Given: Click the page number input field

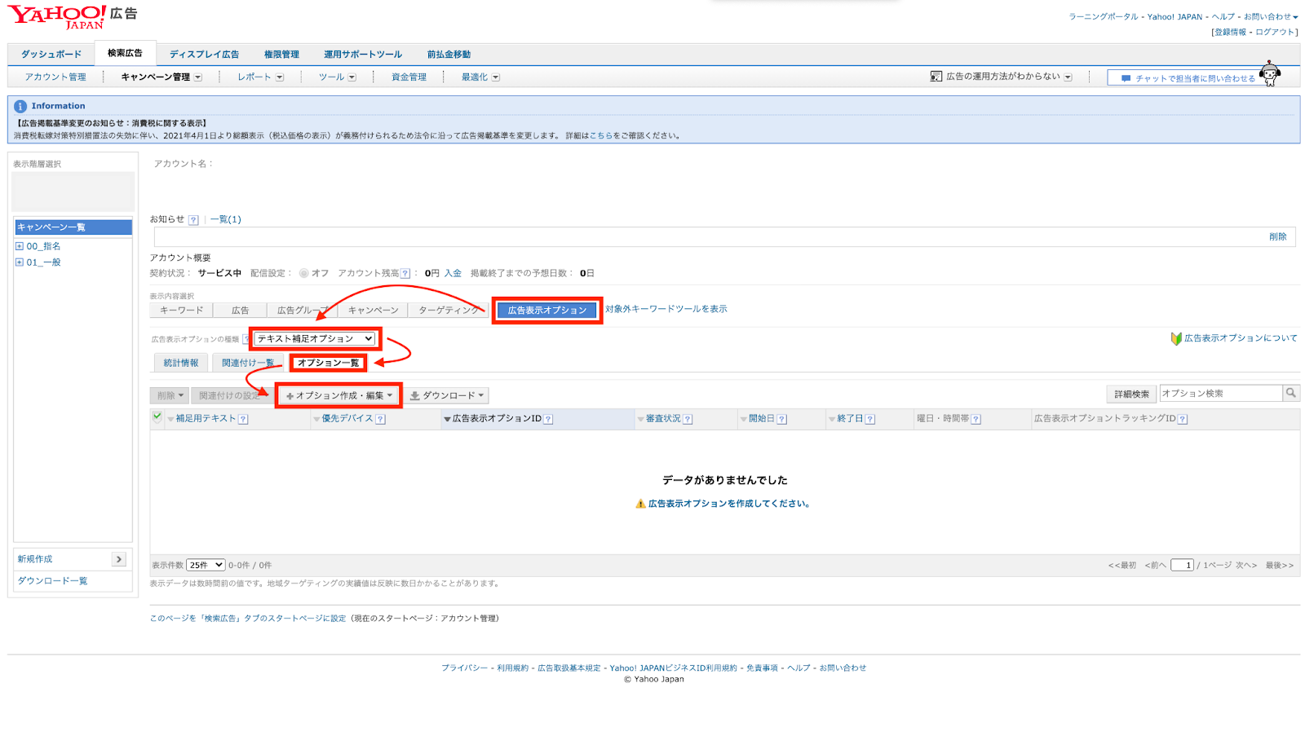Looking at the screenshot, I should pyautogui.click(x=1182, y=566).
